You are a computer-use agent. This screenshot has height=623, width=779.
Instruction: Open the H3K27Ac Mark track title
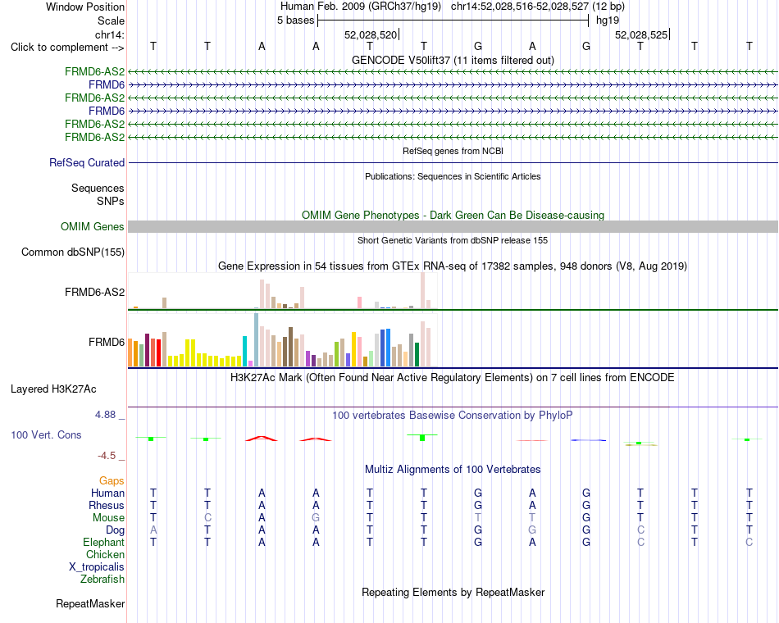453,378
